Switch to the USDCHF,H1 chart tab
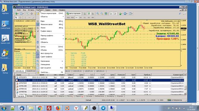This screenshot has height=111, width=199. [77, 71]
